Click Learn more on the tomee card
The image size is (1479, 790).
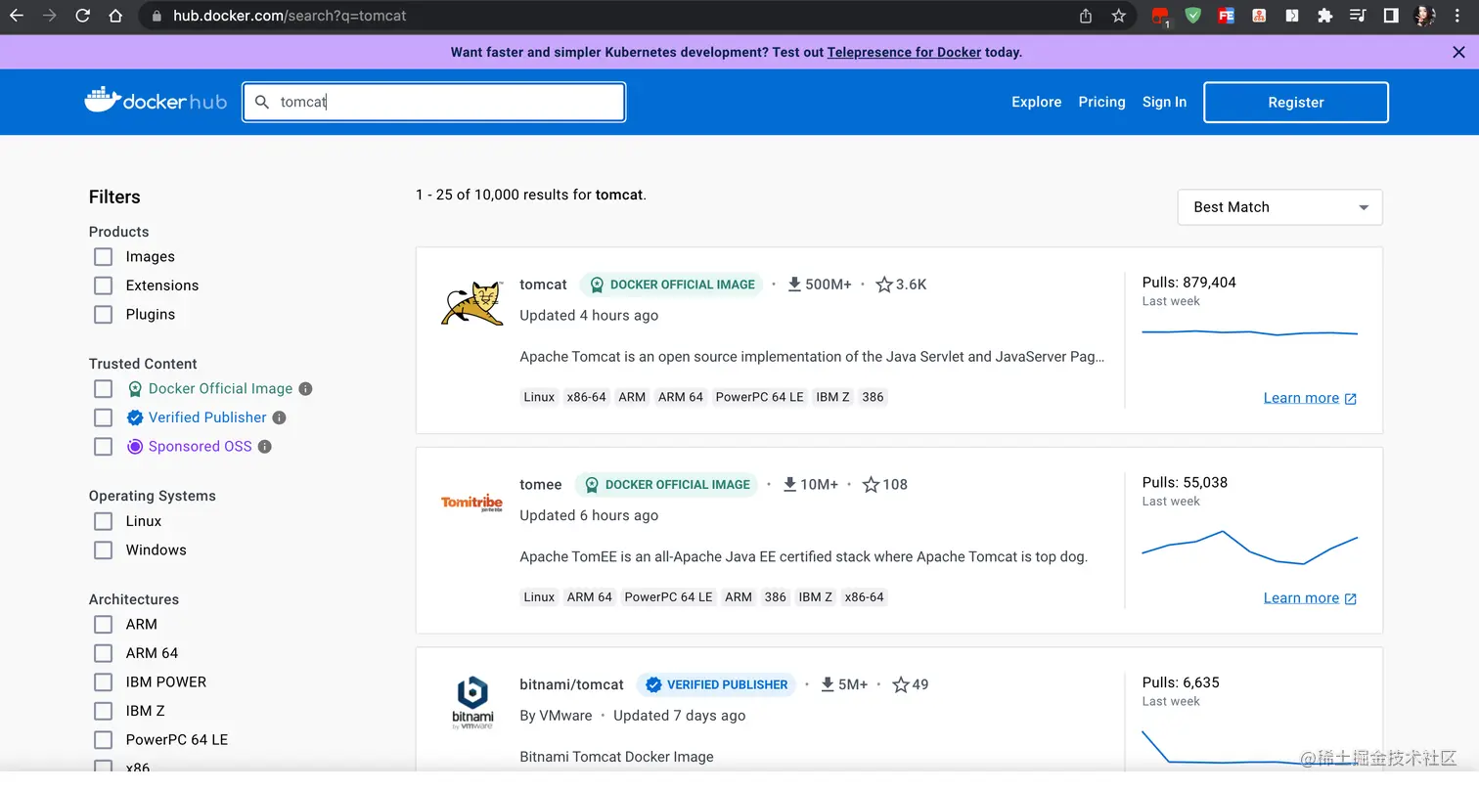tap(1310, 598)
